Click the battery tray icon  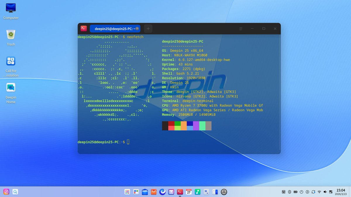[295, 192]
